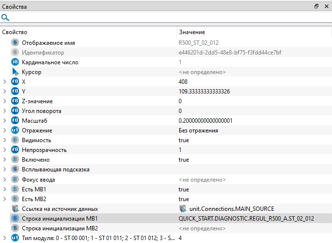
Task: Toggle the Есть MB1 value true
Action: click(184, 189)
